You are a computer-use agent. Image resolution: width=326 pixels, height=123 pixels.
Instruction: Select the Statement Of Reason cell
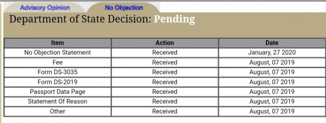click(58, 102)
